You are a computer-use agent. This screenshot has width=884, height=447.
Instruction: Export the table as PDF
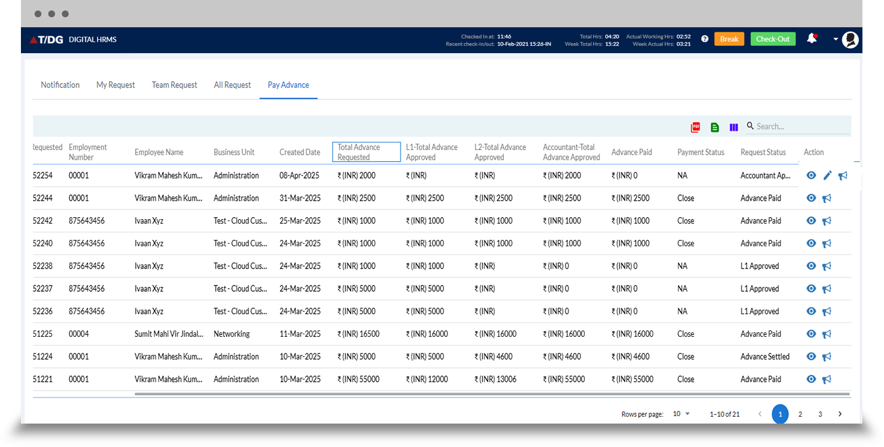point(695,127)
